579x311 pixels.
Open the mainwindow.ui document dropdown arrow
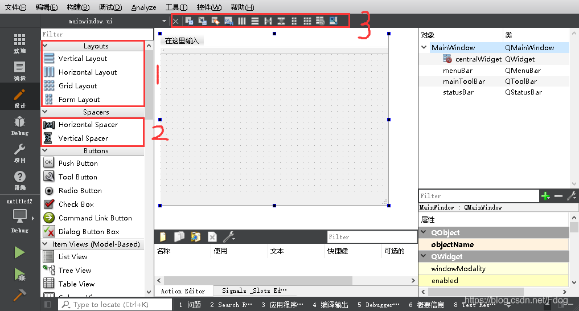164,21
